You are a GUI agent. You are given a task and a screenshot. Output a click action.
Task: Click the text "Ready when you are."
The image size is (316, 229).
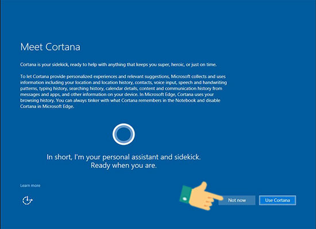point(124,165)
